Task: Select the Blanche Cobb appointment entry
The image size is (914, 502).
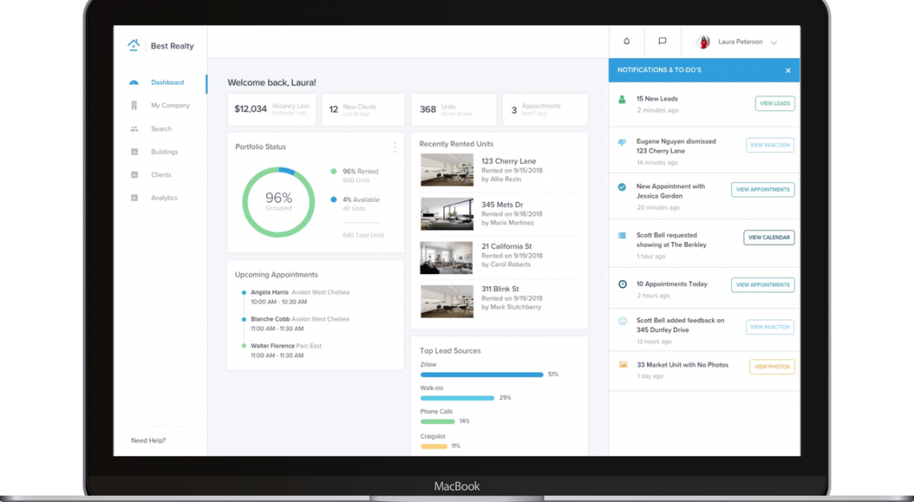Action: (x=300, y=324)
